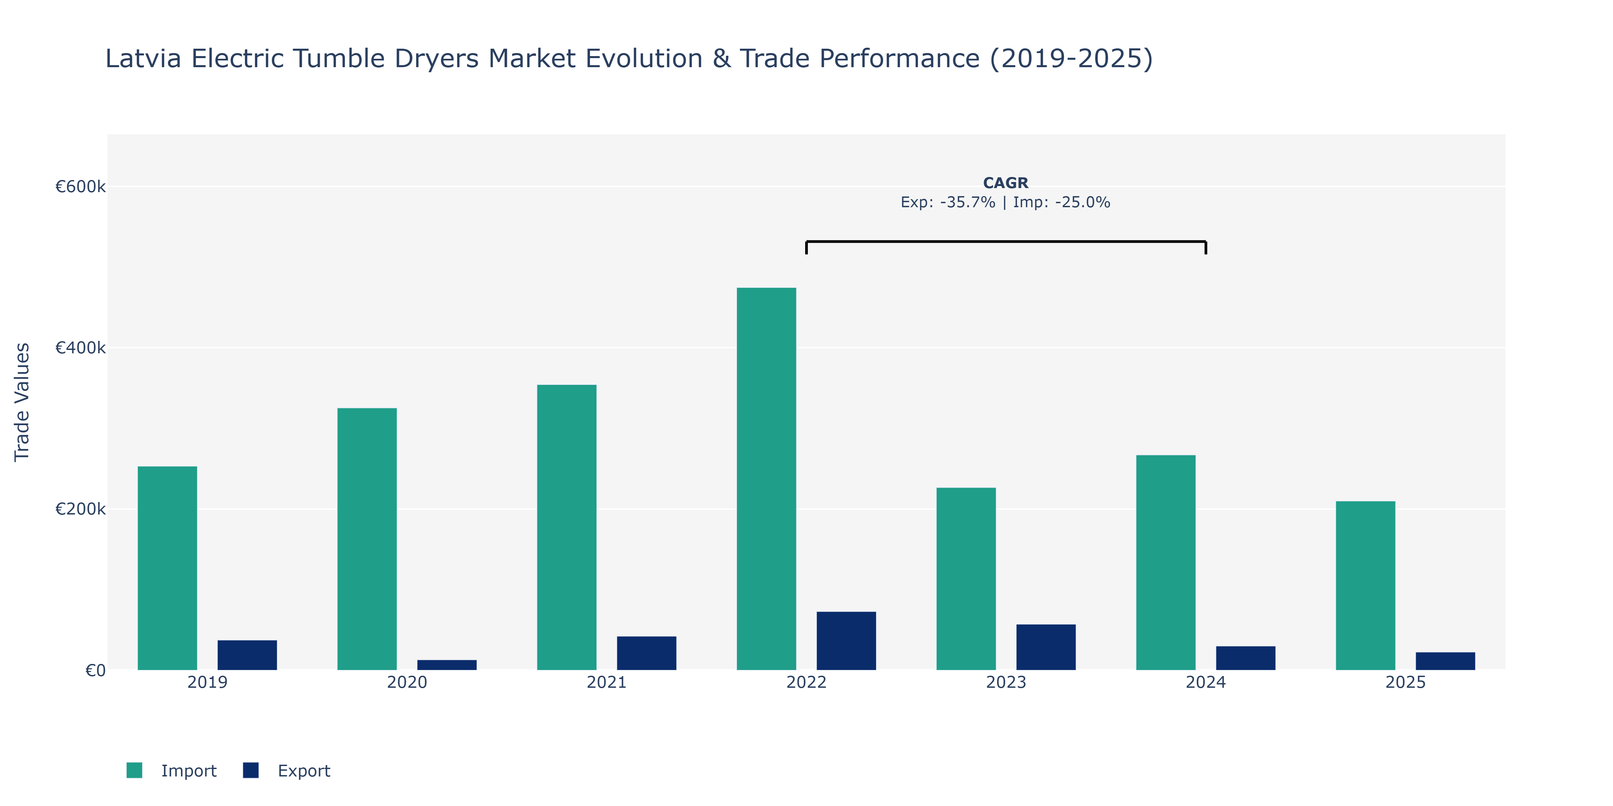1613x806 pixels.
Task: Select the 2019 Import bar
Action: click(x=167, y=568)
